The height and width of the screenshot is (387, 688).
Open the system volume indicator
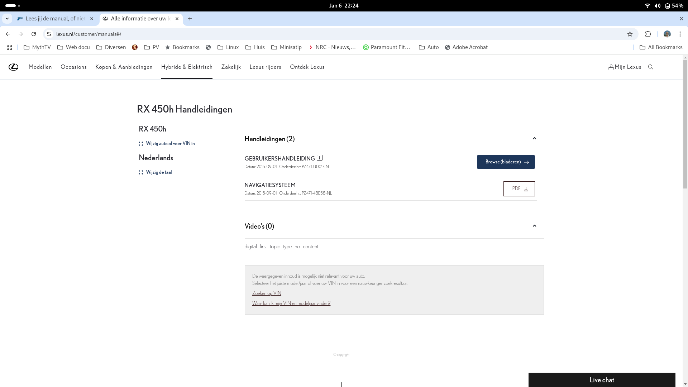(657, 6)
